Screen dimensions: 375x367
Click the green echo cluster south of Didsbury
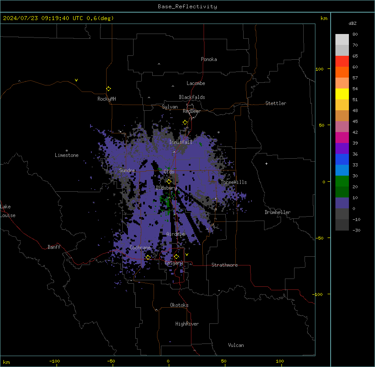[x=167, y=204]
